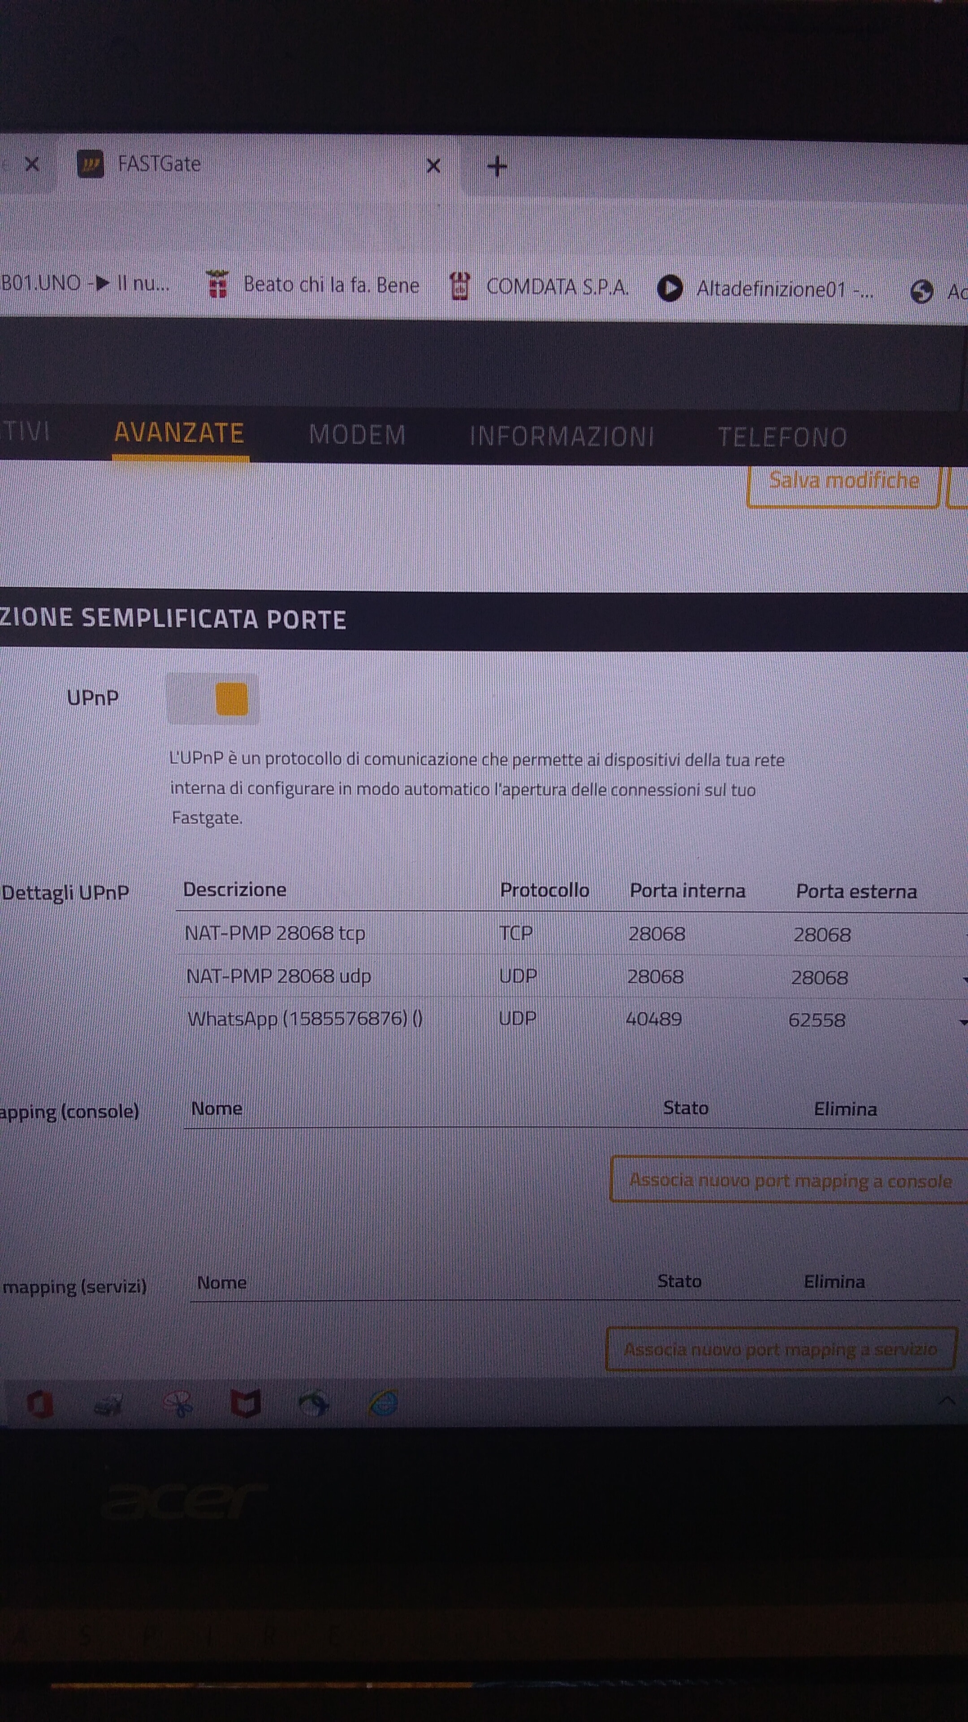Screen dimensions: 968x1722
Task: Click internal port value 40489
Action: pyautogui.click(x=653, y=1019)
